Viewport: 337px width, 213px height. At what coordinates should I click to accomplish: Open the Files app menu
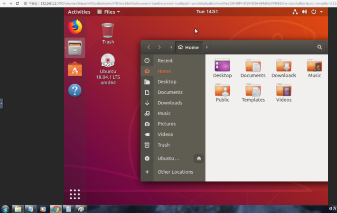108,12
